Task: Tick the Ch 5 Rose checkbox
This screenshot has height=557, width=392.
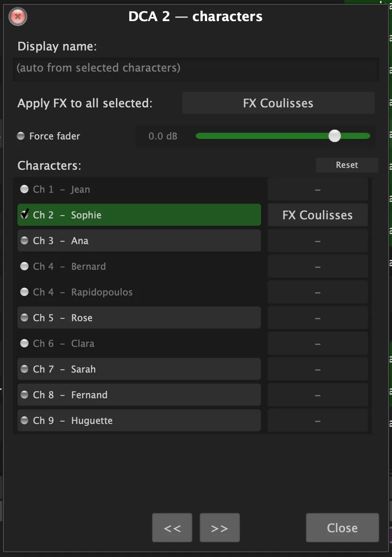Action: click(24, 317)
